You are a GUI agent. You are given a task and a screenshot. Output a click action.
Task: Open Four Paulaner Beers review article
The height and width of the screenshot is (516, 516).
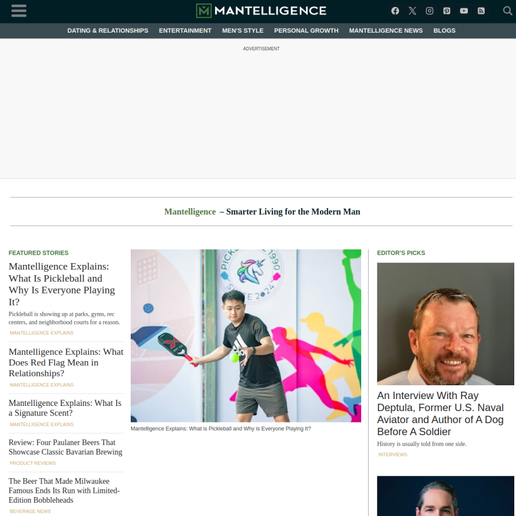(65, 447)
